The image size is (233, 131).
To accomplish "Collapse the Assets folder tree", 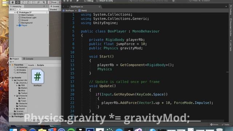I will click(x=10, y=78).
